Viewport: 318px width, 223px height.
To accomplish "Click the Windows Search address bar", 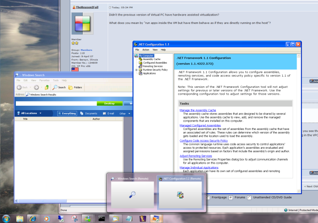I will tap(79, 95).
